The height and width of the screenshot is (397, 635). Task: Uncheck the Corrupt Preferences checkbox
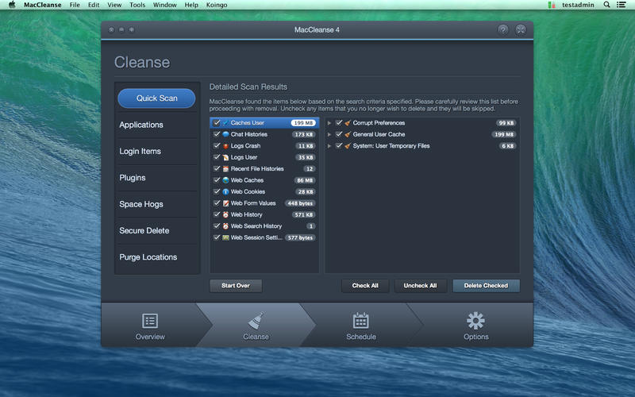339,123
